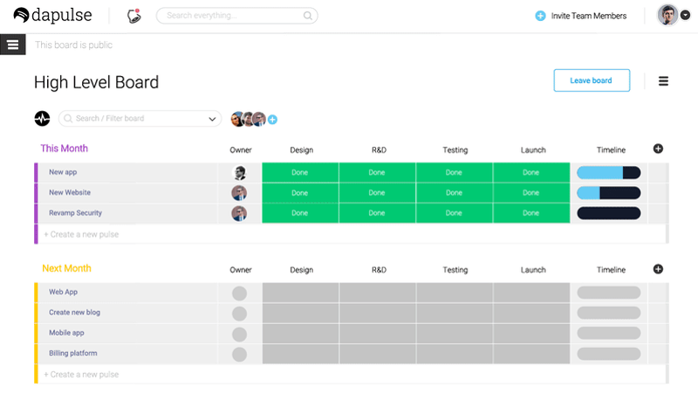Open the New app timeline bar
698x408 pixels.
point(608,173)
